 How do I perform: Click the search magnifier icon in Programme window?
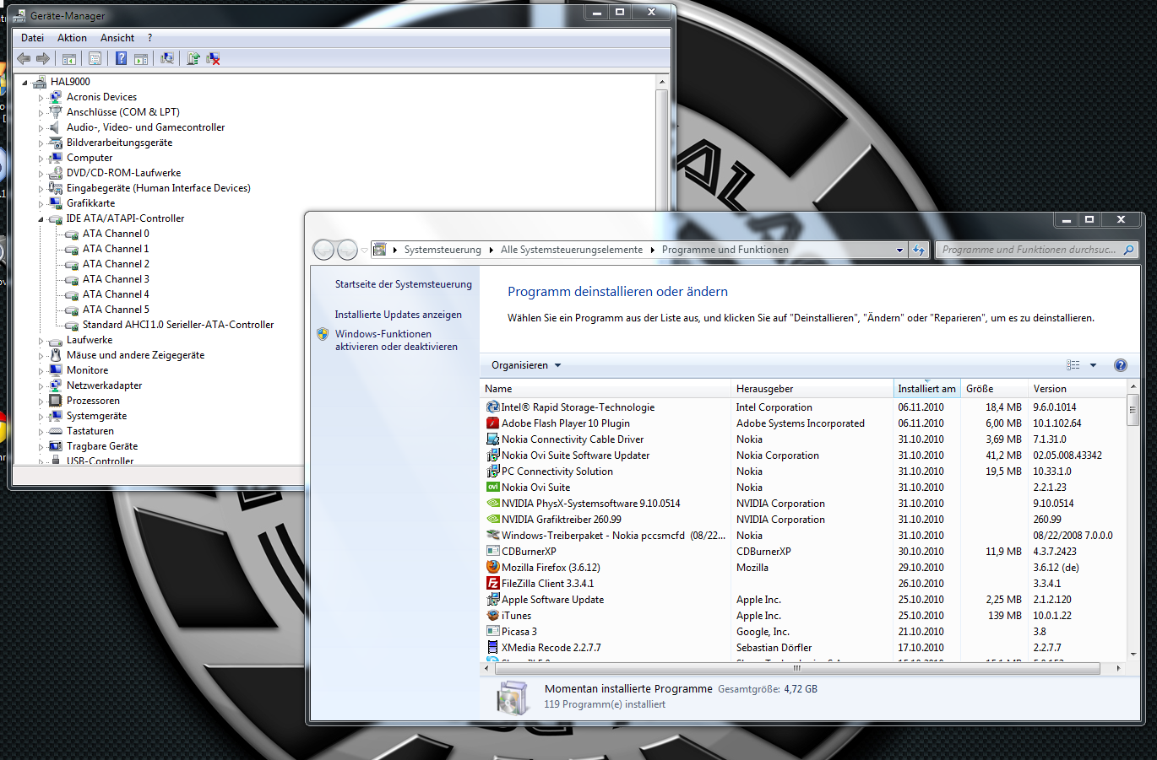pyautogui.click(x=1128, y=250)
